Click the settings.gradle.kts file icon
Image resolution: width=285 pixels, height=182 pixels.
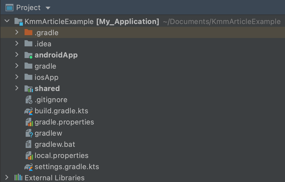(x=28, y=167)
